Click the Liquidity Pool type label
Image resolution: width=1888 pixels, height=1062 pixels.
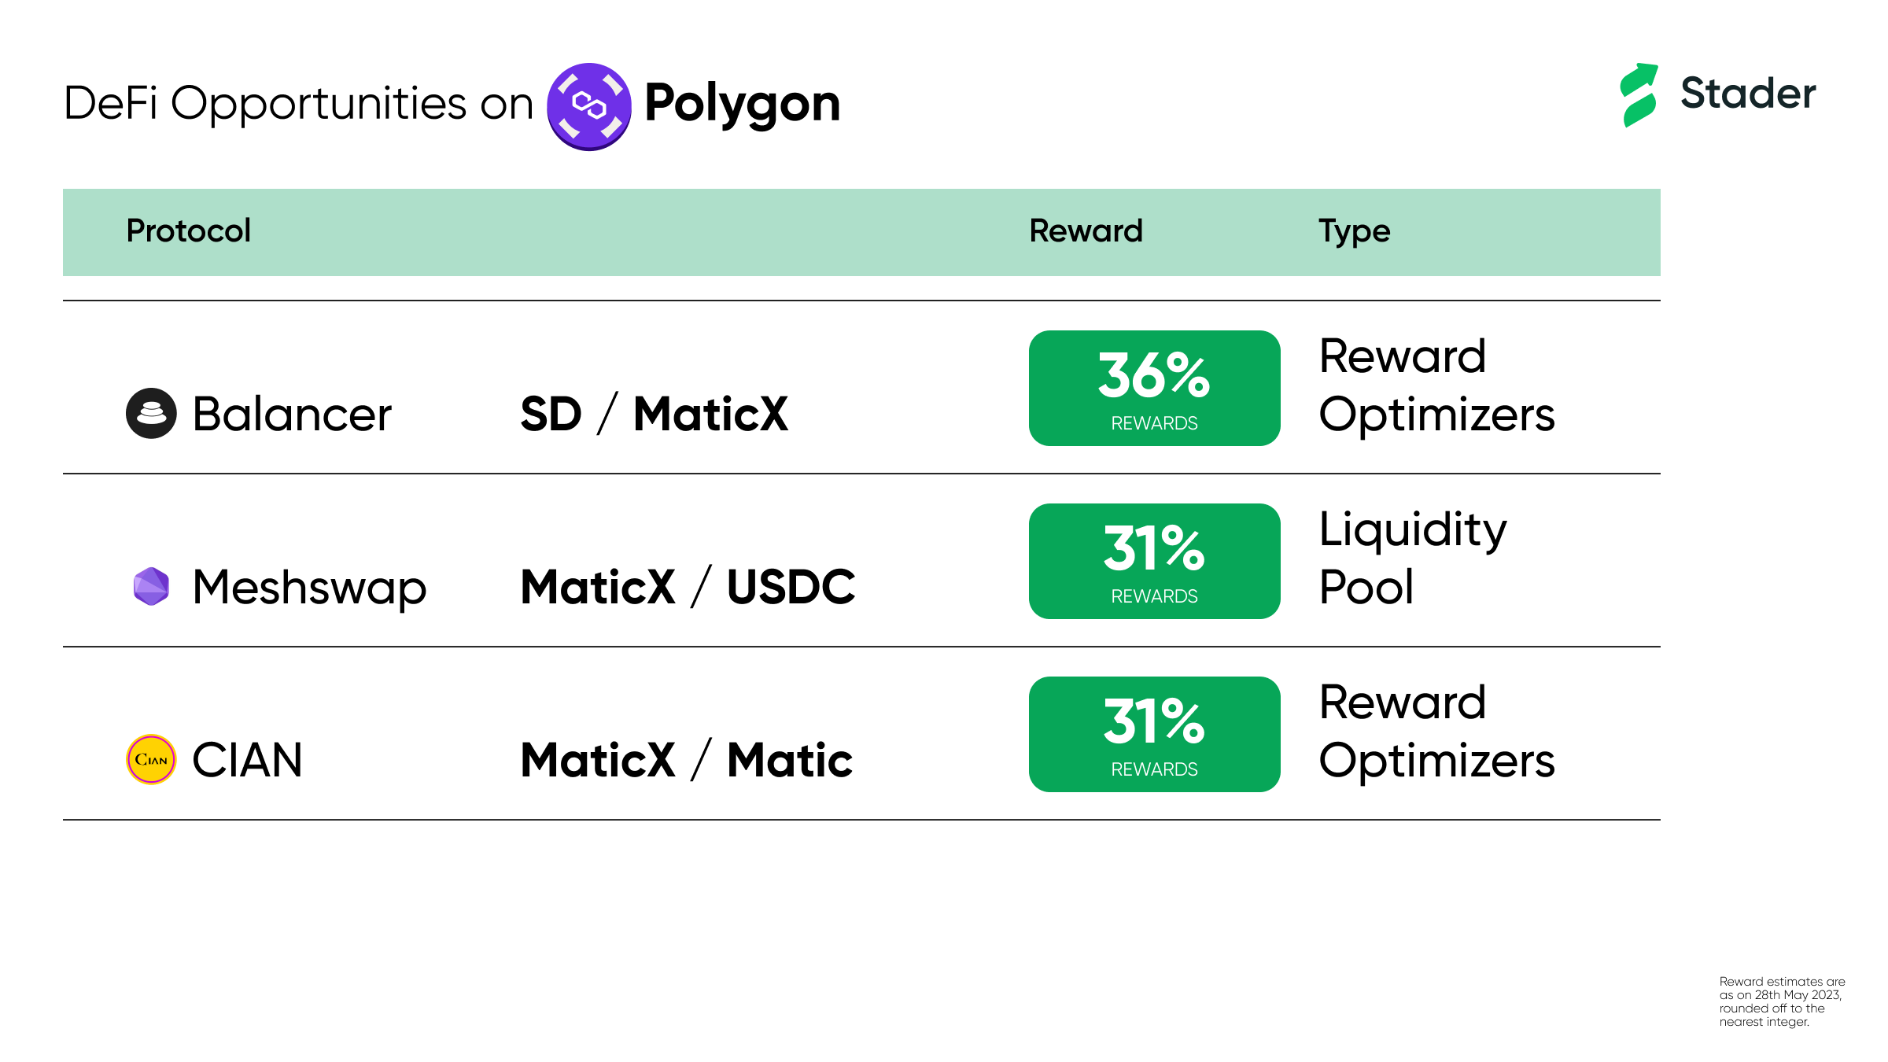pos(1413,559)
